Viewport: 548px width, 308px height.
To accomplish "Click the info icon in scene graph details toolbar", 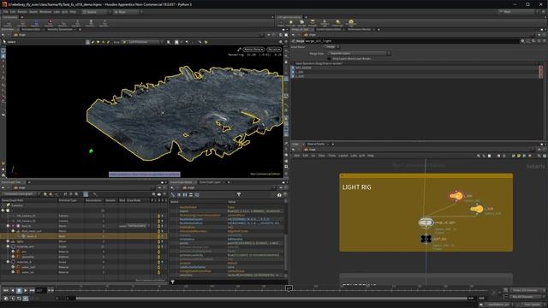I will [x=279, y=194].
